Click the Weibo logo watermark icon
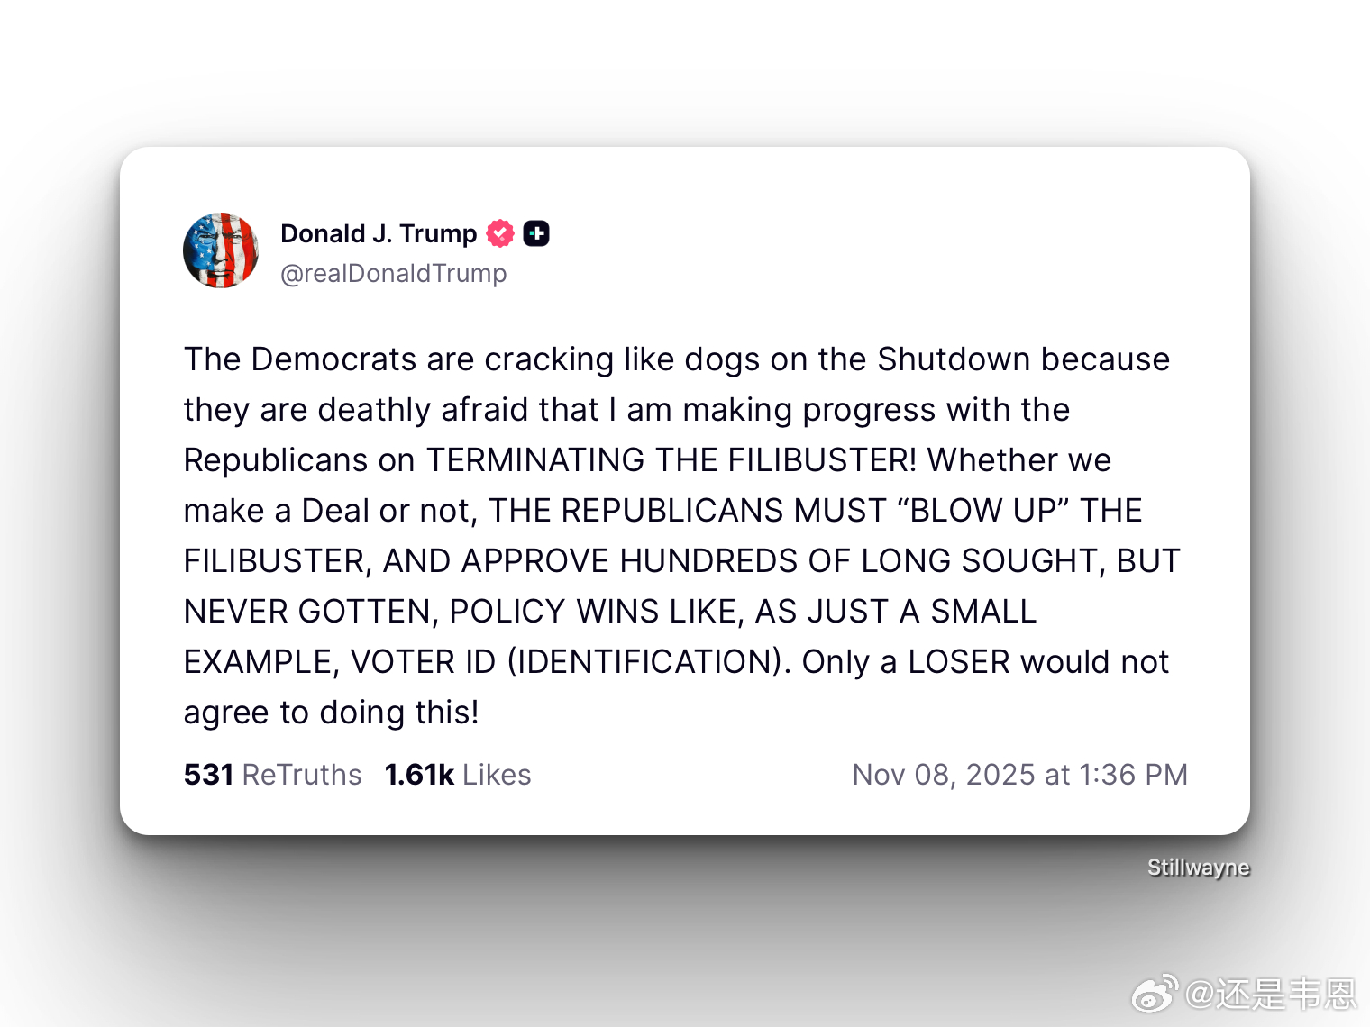This screenshot has width=1370, height=1027. [x=1155, y=993]
